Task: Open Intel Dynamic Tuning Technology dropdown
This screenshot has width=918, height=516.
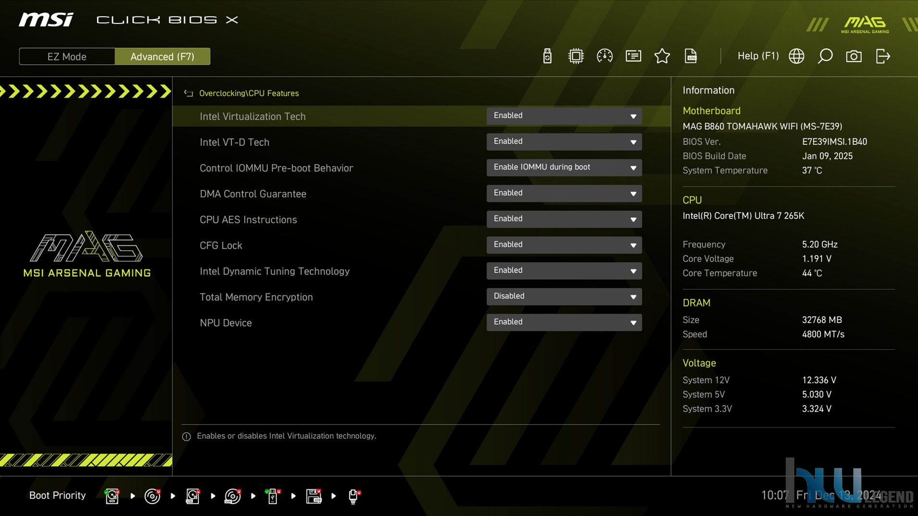Action: (564, 271)
